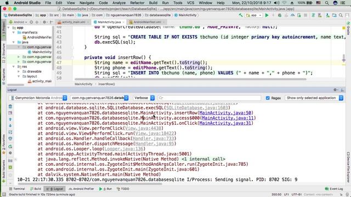Follow the MainActivity.java:50 stack trace link
Screen dimensions: 351x197
click(x=225, y=113)
